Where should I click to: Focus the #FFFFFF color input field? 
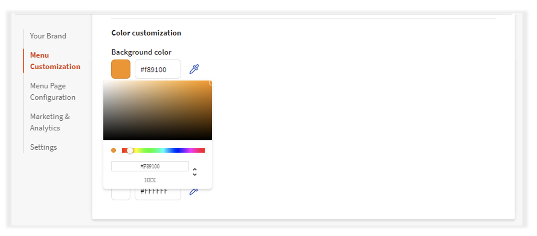tap(158, 193)
